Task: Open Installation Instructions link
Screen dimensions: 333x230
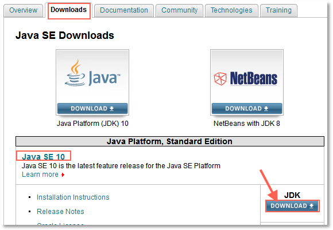Action: click(73, 197)
